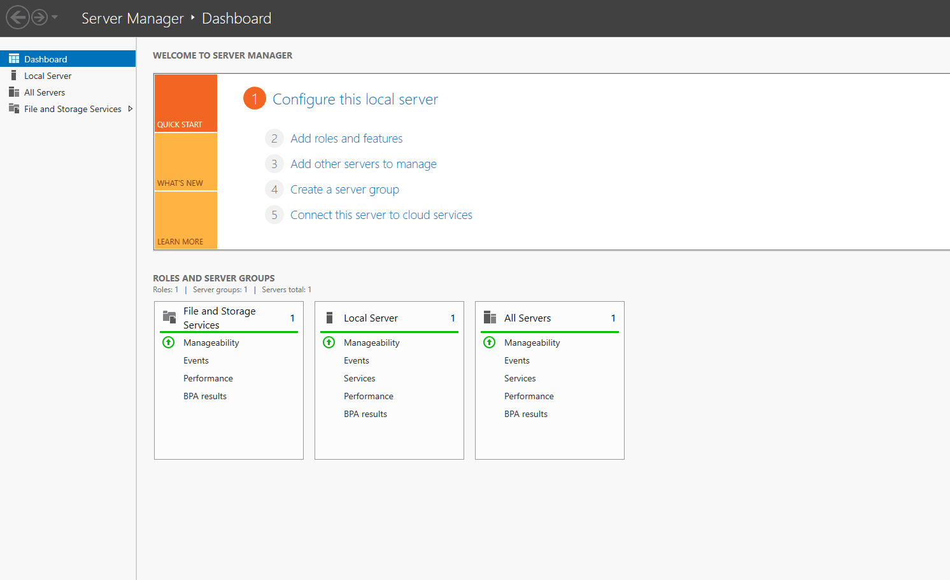This screenshot has width=950, height=580.
Task: Click File and Storage Services tile icon
Action: pyautogui.click(x=169, y=317)
